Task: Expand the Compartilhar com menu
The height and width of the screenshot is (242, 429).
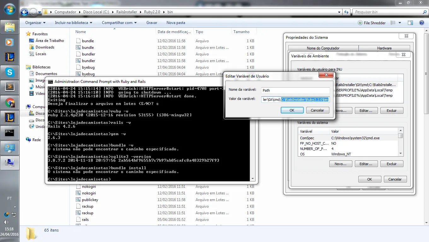Action: coord(119,23)
